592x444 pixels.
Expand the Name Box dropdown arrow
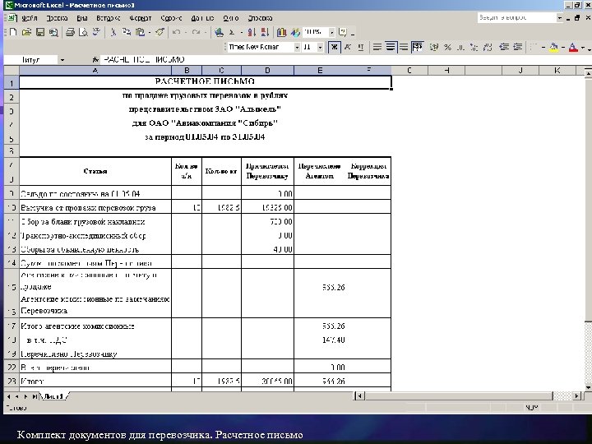pos(62,60)
